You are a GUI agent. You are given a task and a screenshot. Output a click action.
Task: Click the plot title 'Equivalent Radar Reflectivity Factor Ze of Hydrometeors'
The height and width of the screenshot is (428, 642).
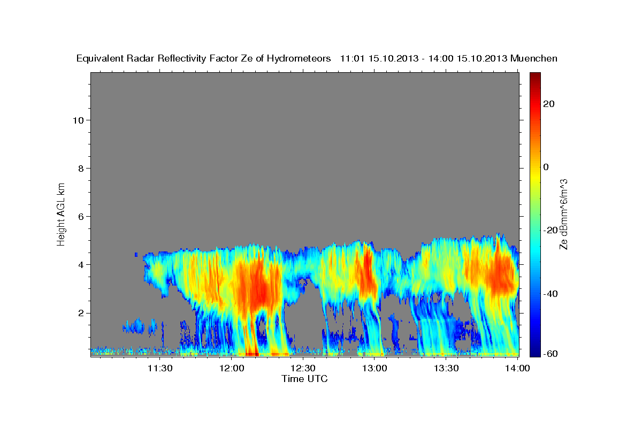click(x=204, y=59)
